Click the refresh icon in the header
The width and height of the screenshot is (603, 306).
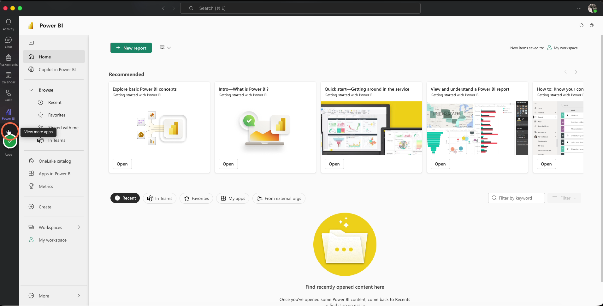coord(582,25)
